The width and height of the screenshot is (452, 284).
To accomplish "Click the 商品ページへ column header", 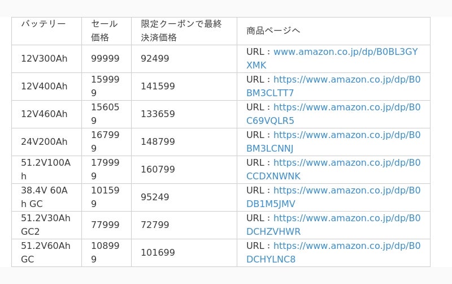I will [x=273, y=31].
